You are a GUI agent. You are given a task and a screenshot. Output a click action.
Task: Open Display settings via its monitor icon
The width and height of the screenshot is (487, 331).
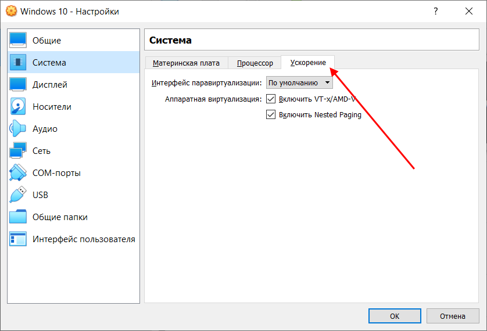point(18,85)
